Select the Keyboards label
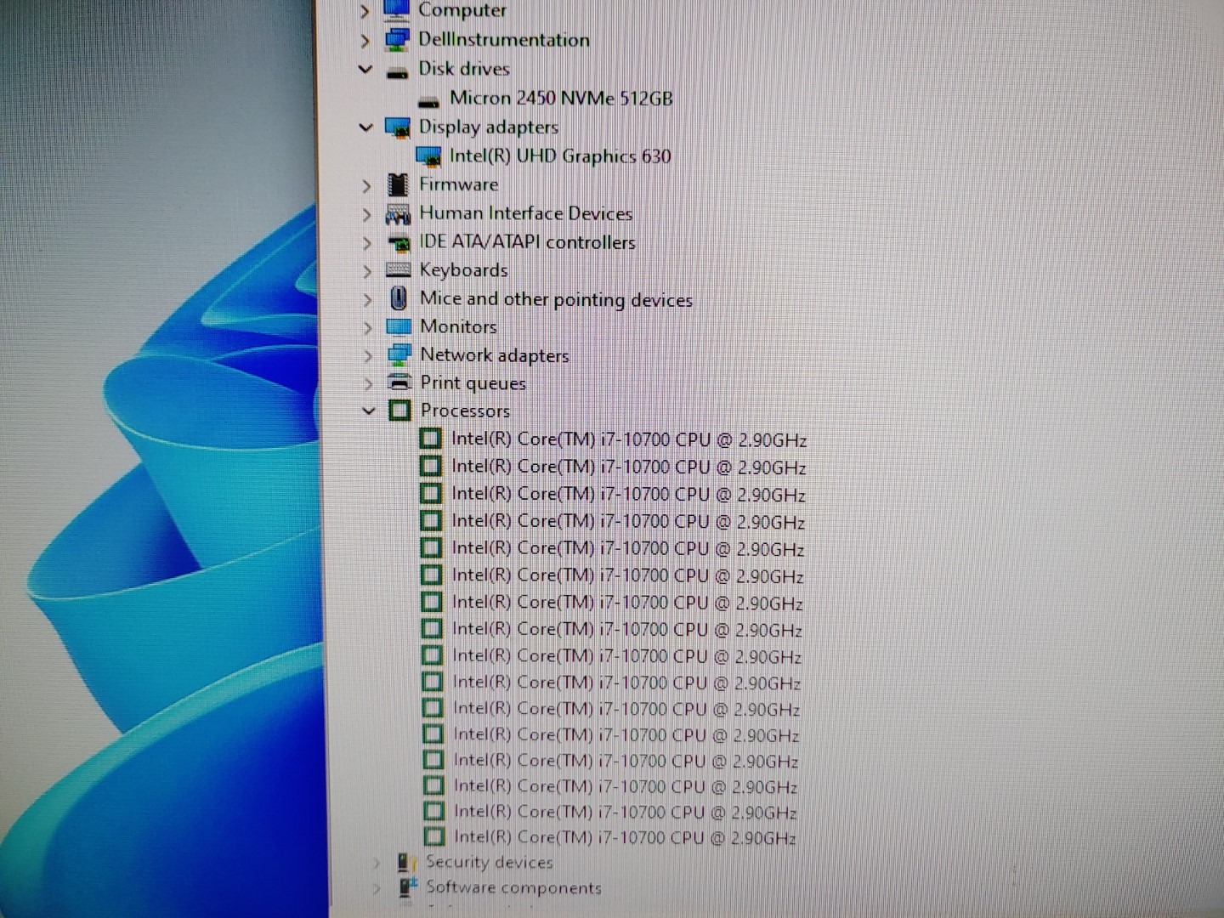Screen dimensions: 1224x918 [x=464, y=270]
